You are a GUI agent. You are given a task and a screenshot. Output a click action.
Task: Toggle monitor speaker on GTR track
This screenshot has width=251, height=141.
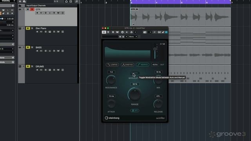point(42,13)
